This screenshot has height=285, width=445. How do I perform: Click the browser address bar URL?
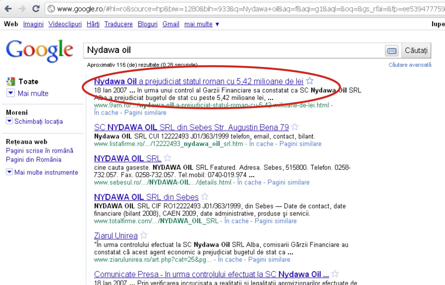[250, 9]
